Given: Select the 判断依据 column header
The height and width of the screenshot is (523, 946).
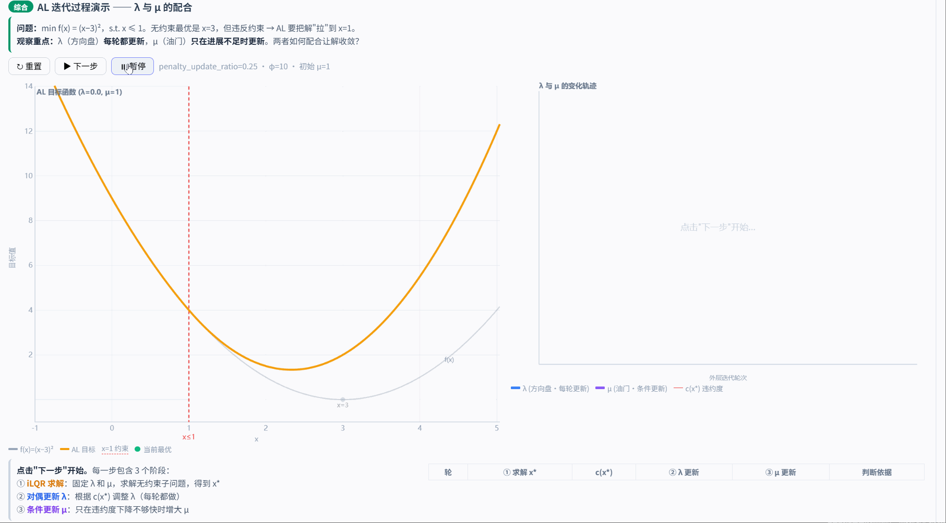Looking at the screenshot, I should click(877, 472).
